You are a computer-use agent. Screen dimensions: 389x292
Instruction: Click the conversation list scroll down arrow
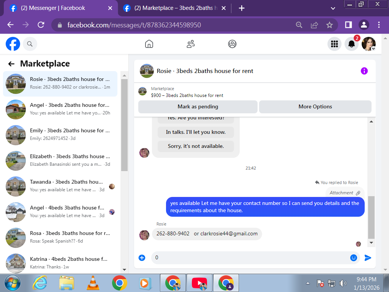125,270
